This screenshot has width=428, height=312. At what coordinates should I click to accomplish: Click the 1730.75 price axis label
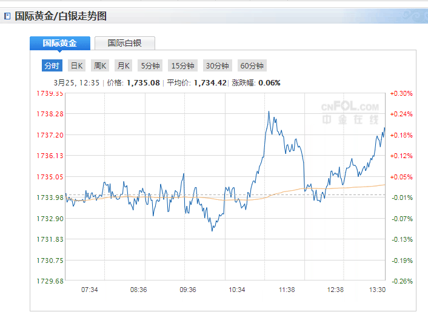coord(50,261)
